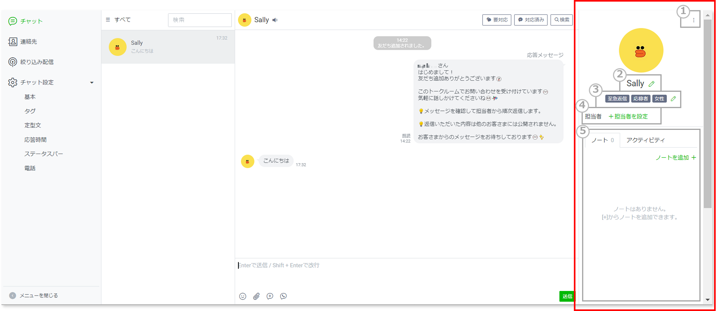Open 定型文 in chat settings menu
The height and width of the screenshot is (311, 717).
33,125
